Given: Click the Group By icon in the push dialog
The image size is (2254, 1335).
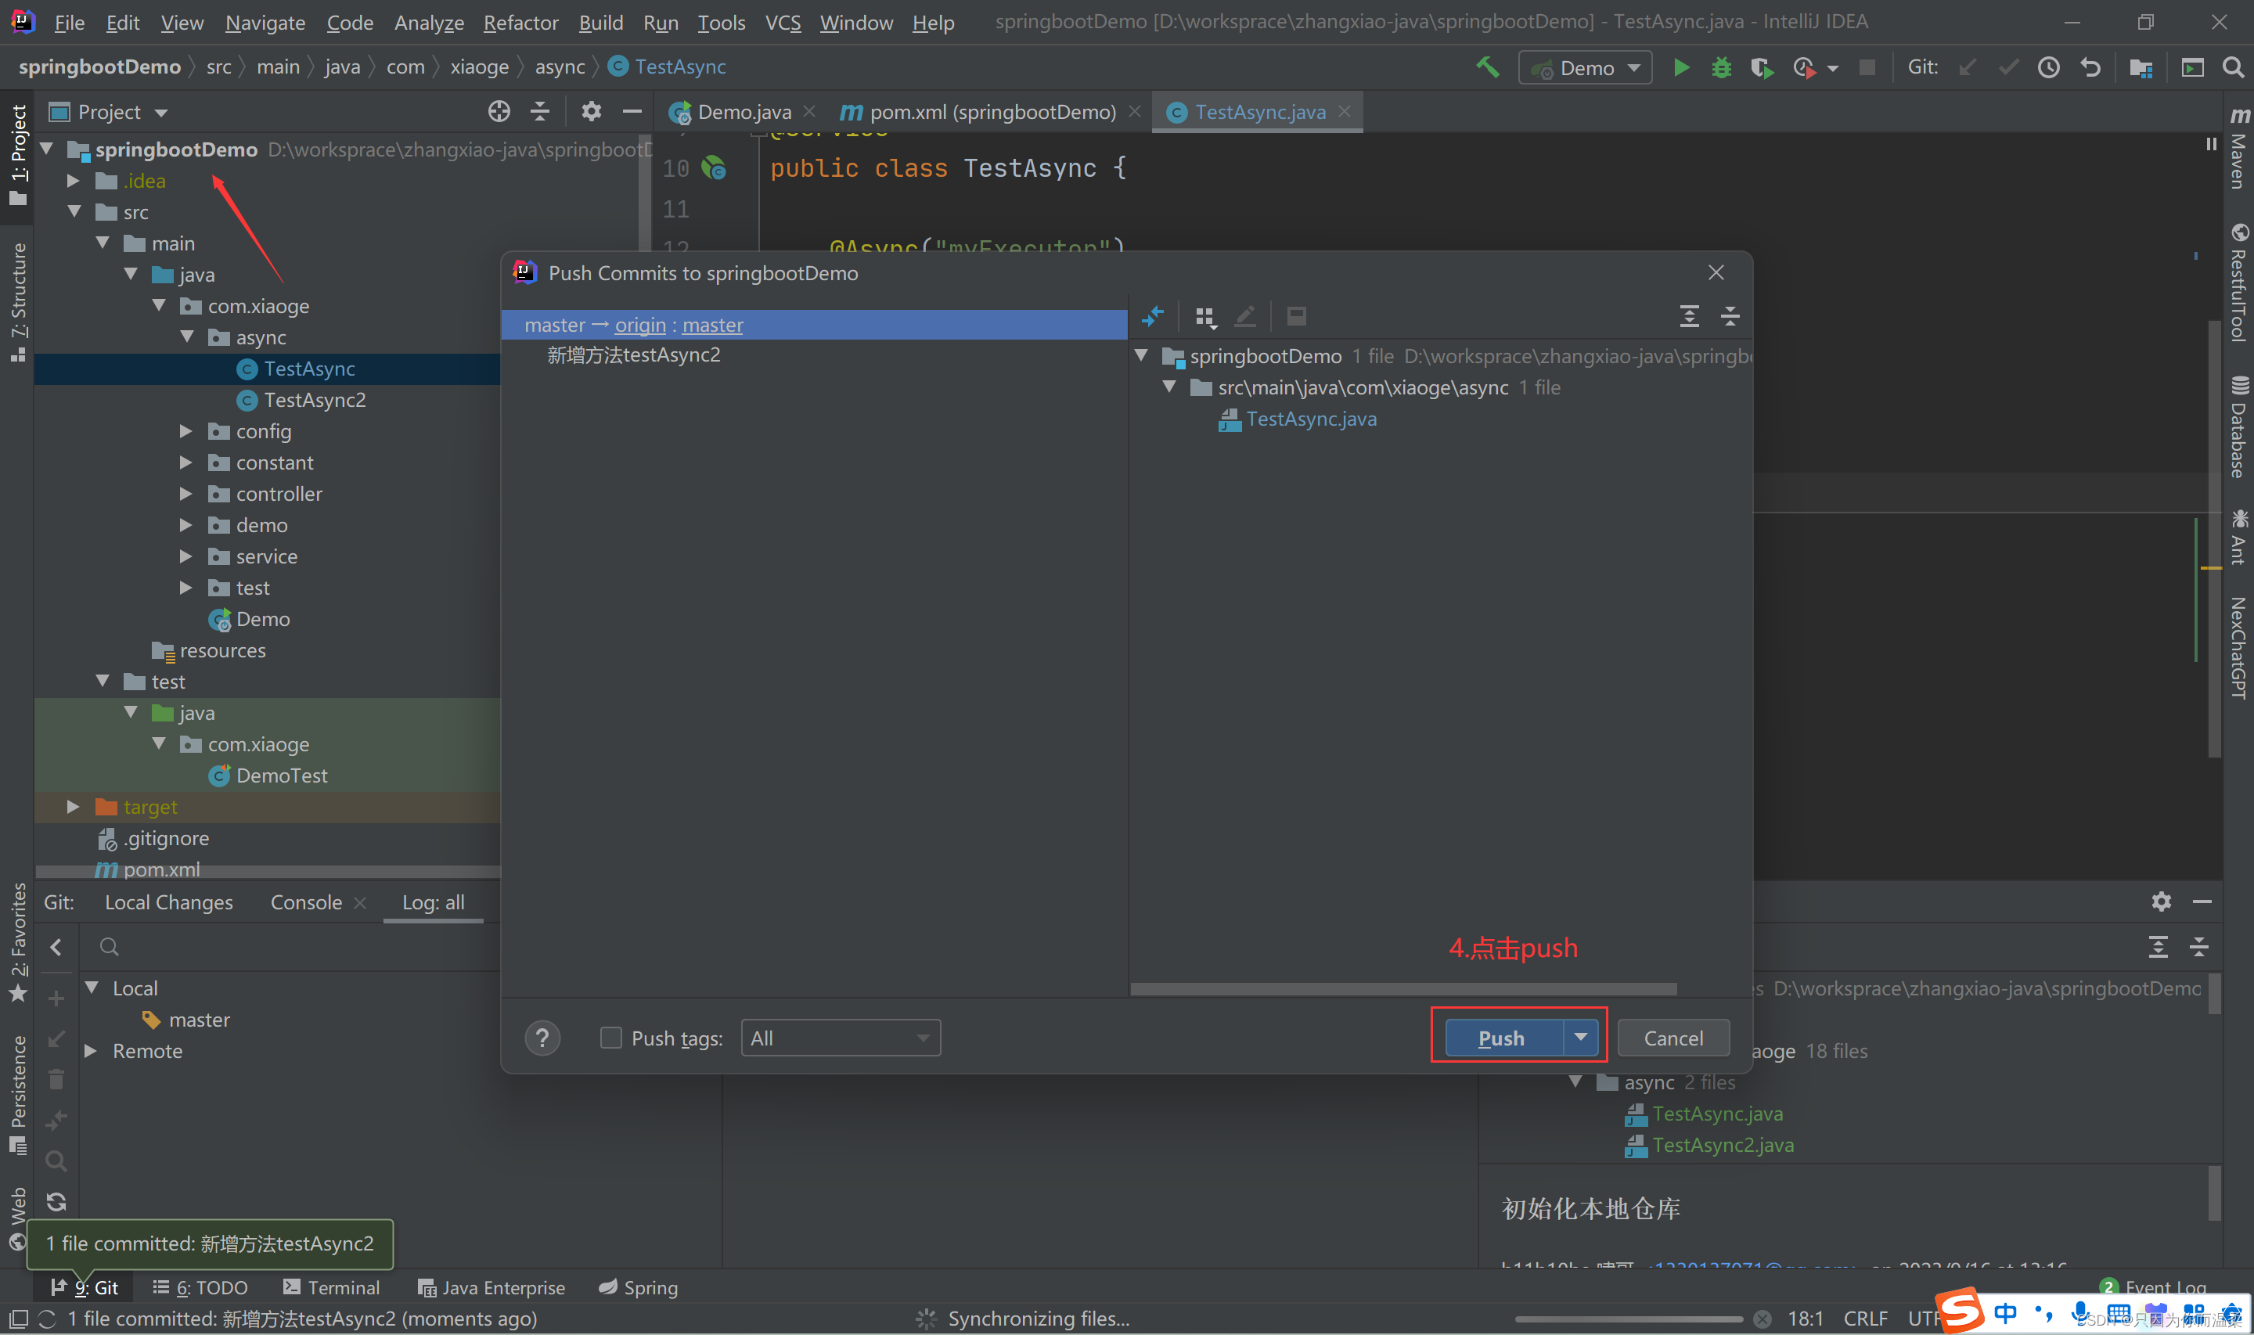Looking at the screenshot, I should coord(1204,317).
